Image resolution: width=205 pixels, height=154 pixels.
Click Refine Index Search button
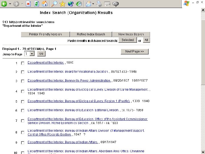tap(91, 34)
